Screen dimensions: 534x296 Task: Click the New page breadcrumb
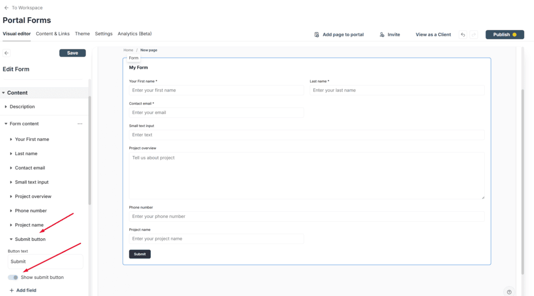pyautogui.click(x=149, y=50)
